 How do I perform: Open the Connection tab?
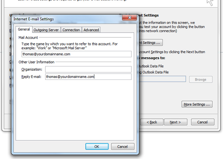pyautogui.click(x=71, y=30)
